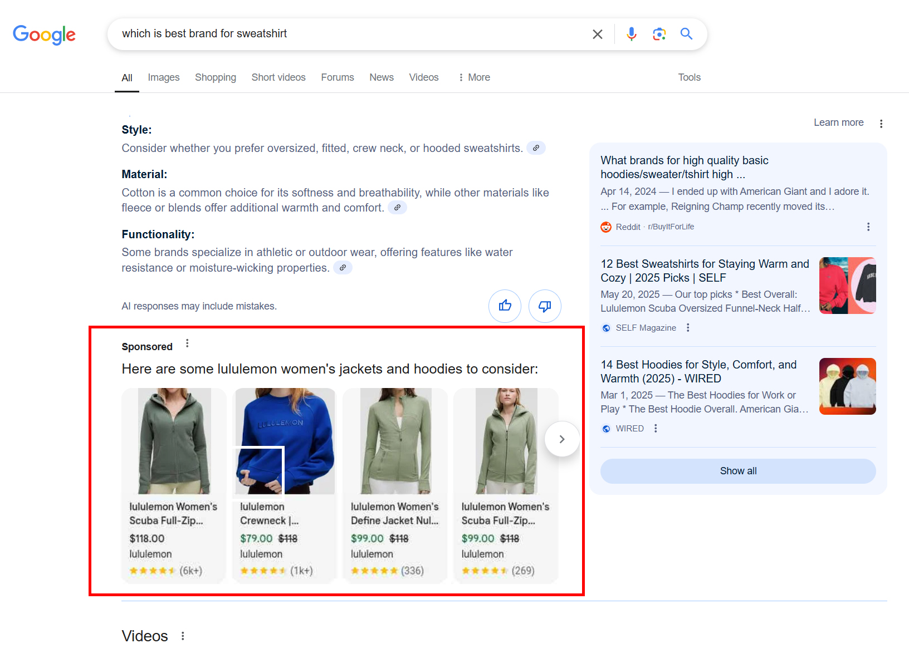Click the WIRED globe icon
Image resolution: width=909 pixels, height=658 pixels.
click(x=606, y=429)
